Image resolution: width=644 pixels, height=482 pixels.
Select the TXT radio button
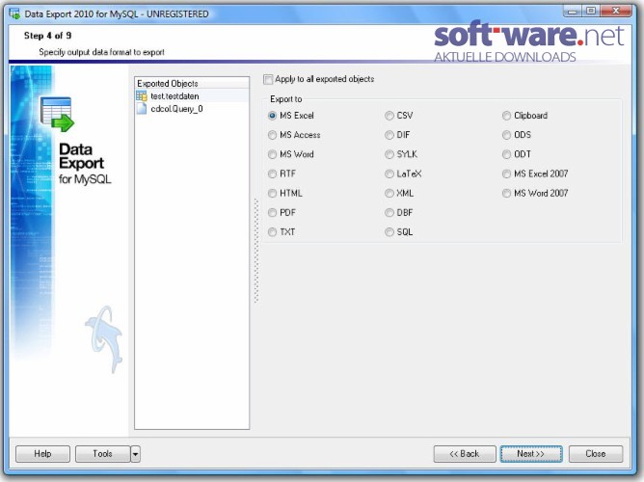click(x=272, y=232)
